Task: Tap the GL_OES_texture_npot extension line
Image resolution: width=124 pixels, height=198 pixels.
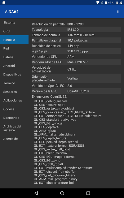Action: (49, 105)
